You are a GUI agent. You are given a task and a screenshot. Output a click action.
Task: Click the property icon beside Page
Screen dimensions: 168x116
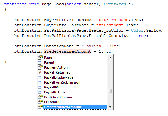pyautogui.click(x=40, y=58)
